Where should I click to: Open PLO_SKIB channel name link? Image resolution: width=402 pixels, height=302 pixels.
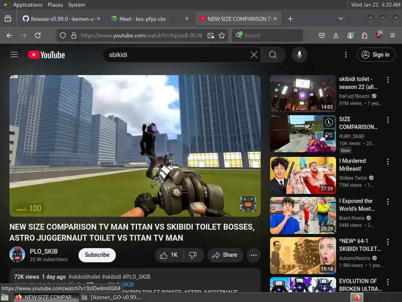(x=44, y=251)
